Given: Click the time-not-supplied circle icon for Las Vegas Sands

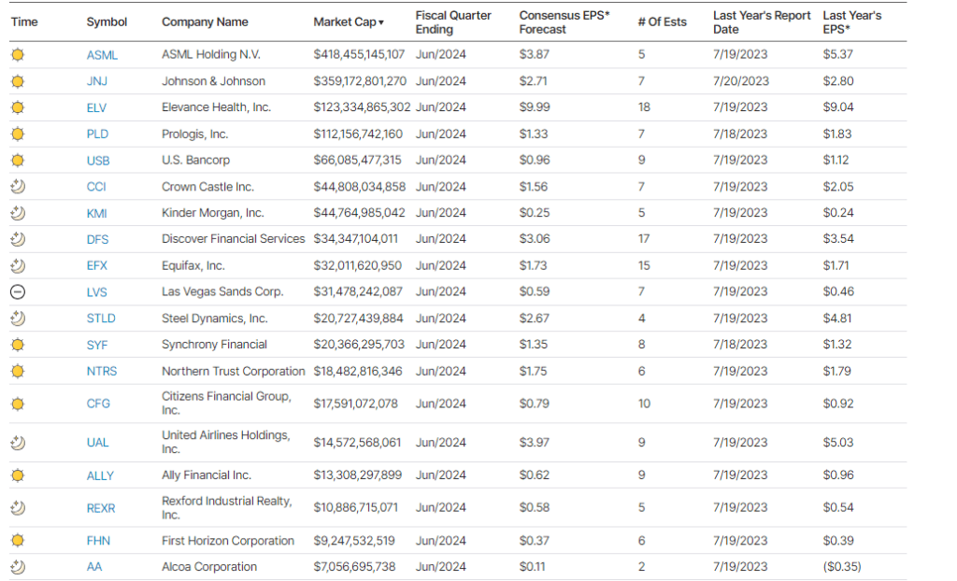Looking at the screenshot, I should coord(18,292).
